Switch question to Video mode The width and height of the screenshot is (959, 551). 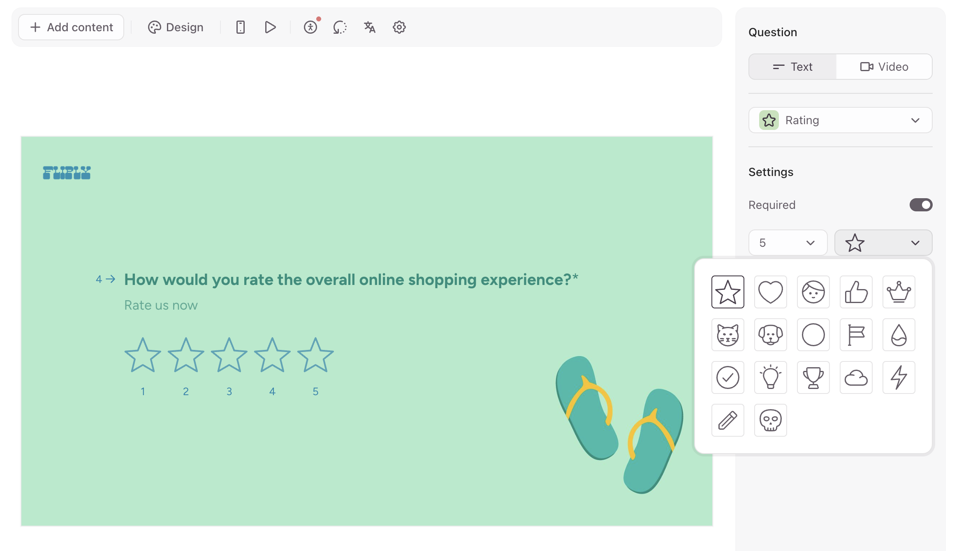[884, 67]
